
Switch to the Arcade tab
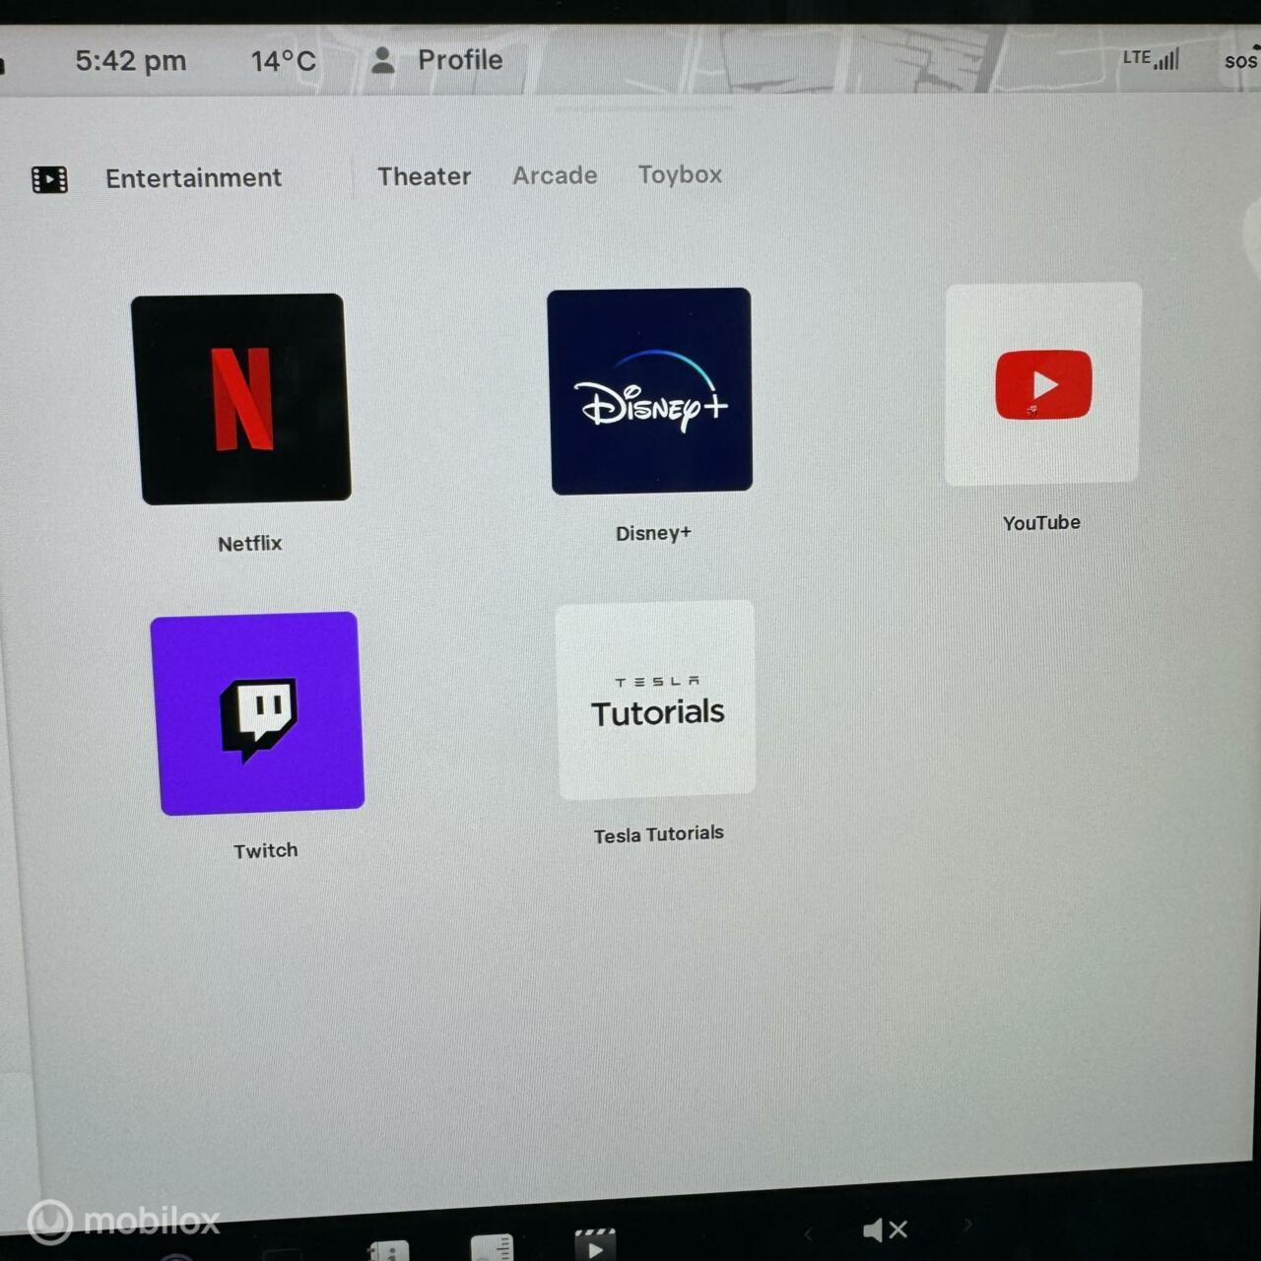point(555,175)
